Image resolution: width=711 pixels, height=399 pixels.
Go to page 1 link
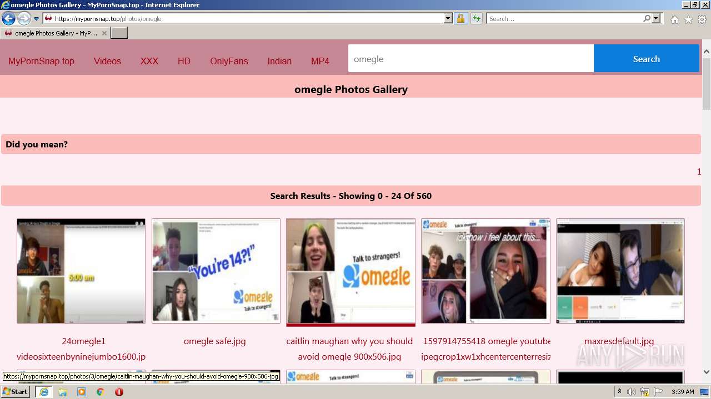[x=699, y=172]
